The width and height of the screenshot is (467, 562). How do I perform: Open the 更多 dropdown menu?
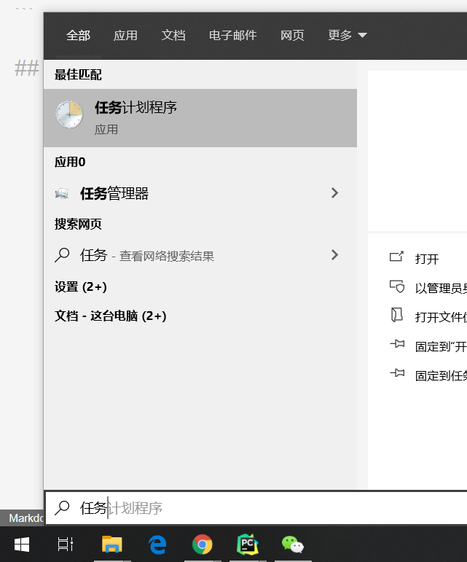click(348, 36)
